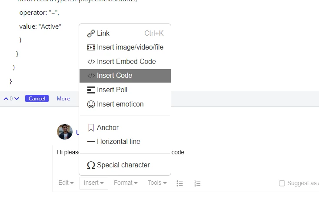Click the More link
319x213 pixels.
tap(63, 99)
